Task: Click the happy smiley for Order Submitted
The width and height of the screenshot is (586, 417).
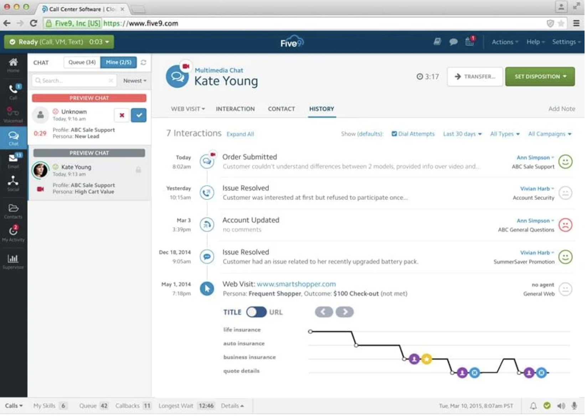Action: point(565,162)
